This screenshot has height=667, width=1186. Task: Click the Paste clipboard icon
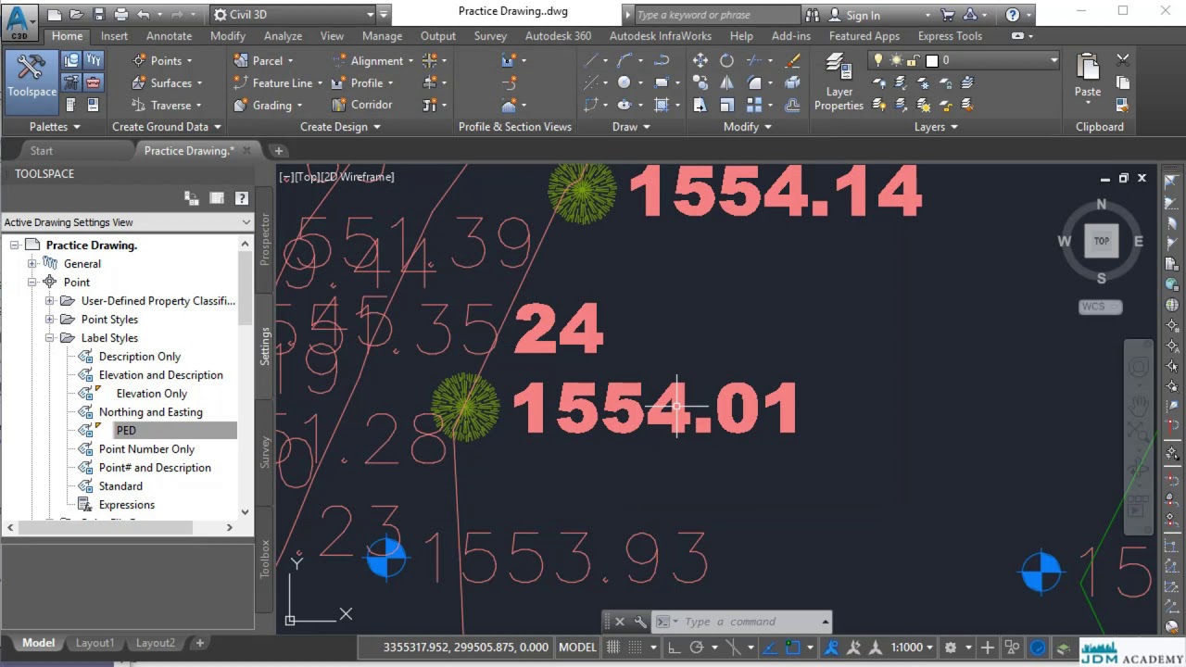pos(1088,68)
